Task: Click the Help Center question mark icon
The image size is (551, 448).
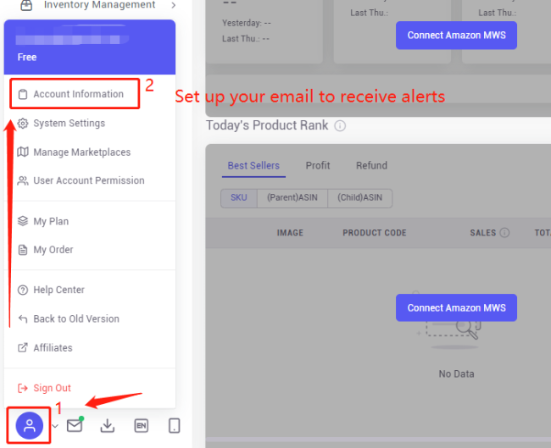Action: pos(23,290)
